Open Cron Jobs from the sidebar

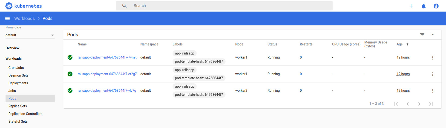(16, 68)
